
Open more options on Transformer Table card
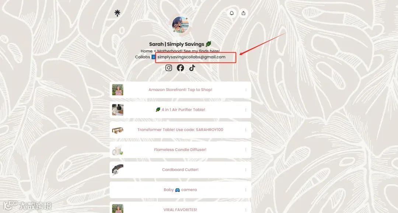click(x=246, y=130)
